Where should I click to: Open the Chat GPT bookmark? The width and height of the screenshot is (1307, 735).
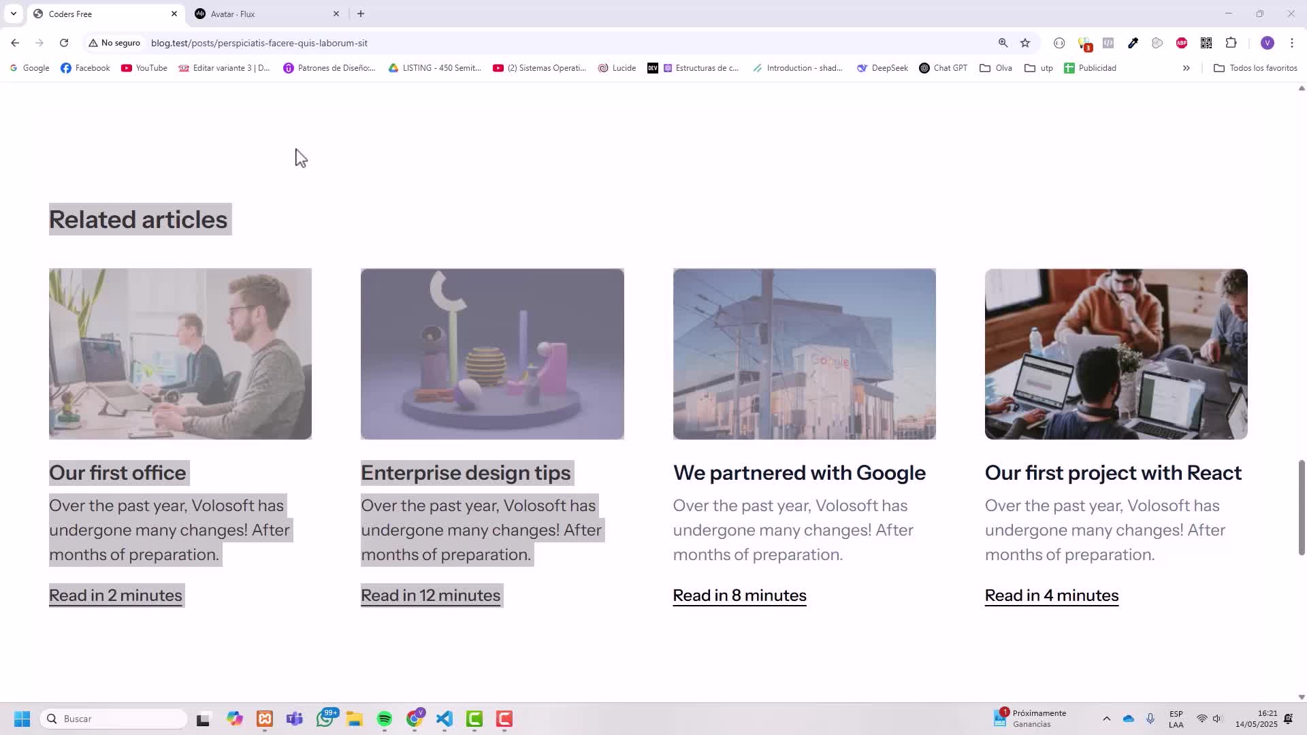click(943, 68)
